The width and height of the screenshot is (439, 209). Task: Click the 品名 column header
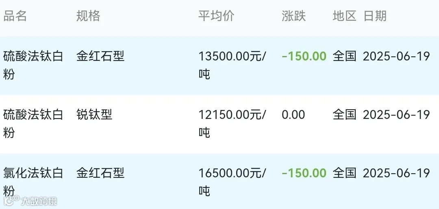tap(15, 16)
